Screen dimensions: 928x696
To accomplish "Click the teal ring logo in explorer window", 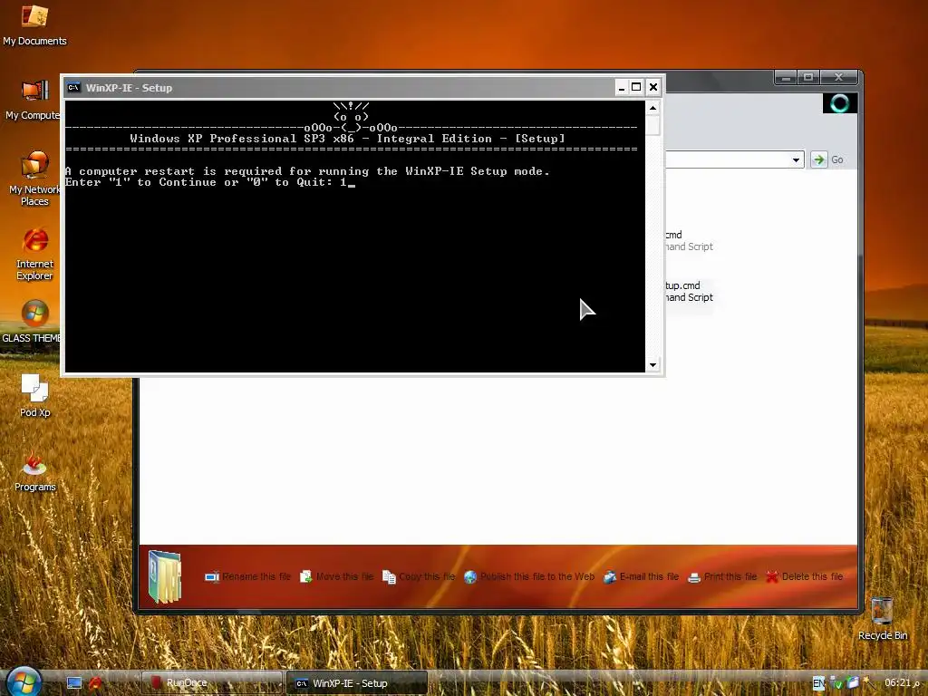I will 839,103.
